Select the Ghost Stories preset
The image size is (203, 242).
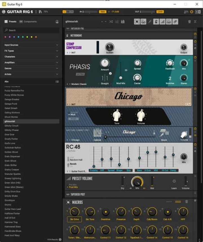point(11,117)
